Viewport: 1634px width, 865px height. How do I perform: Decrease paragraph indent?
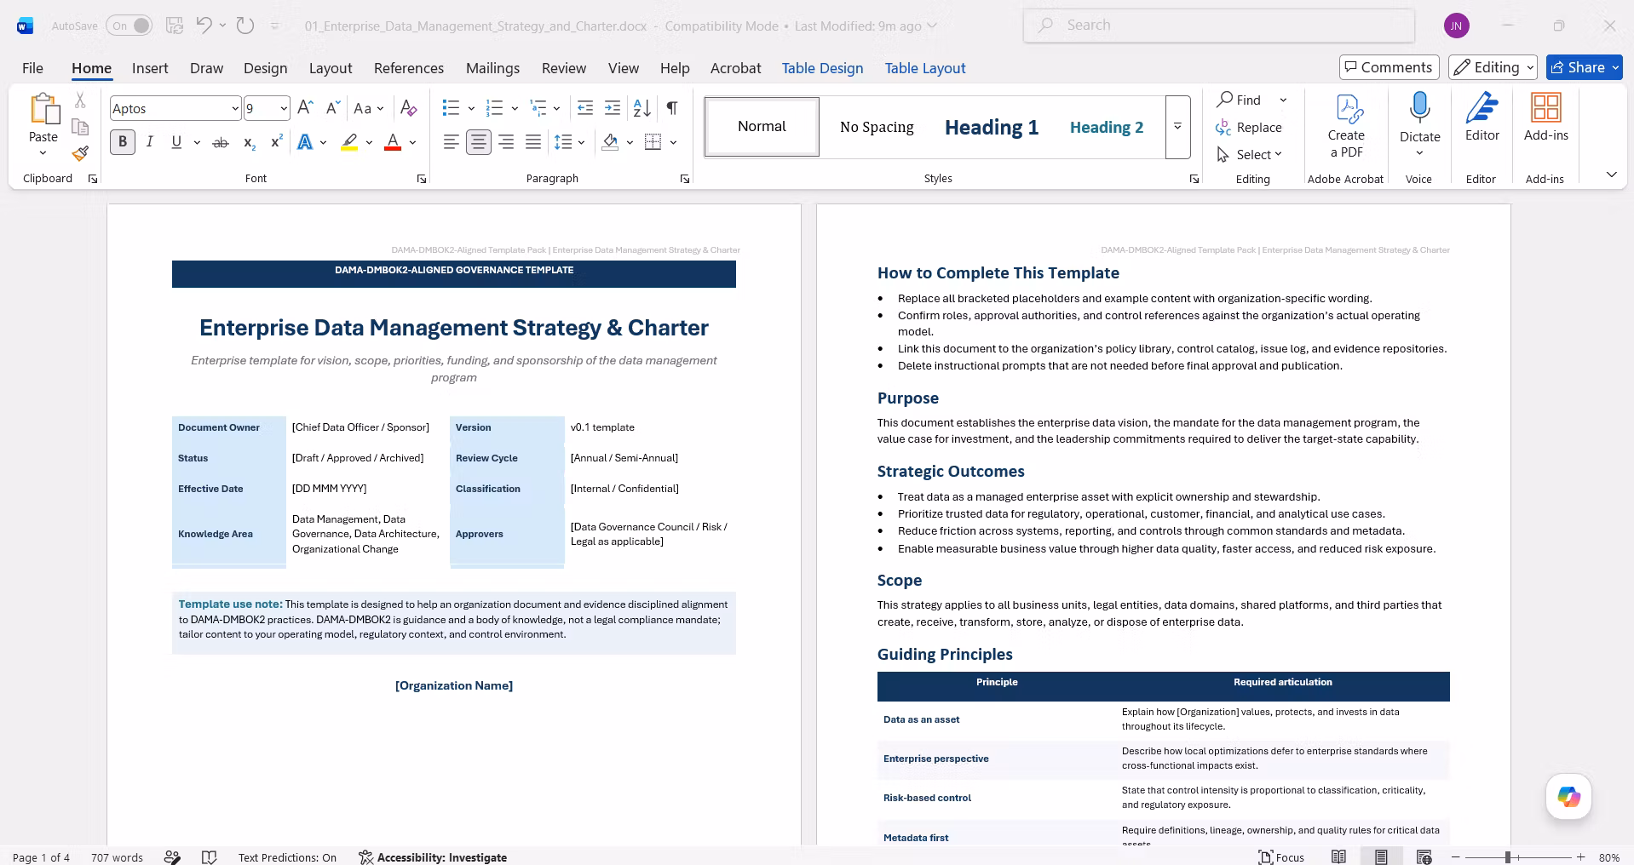click(x=585, y=108)
